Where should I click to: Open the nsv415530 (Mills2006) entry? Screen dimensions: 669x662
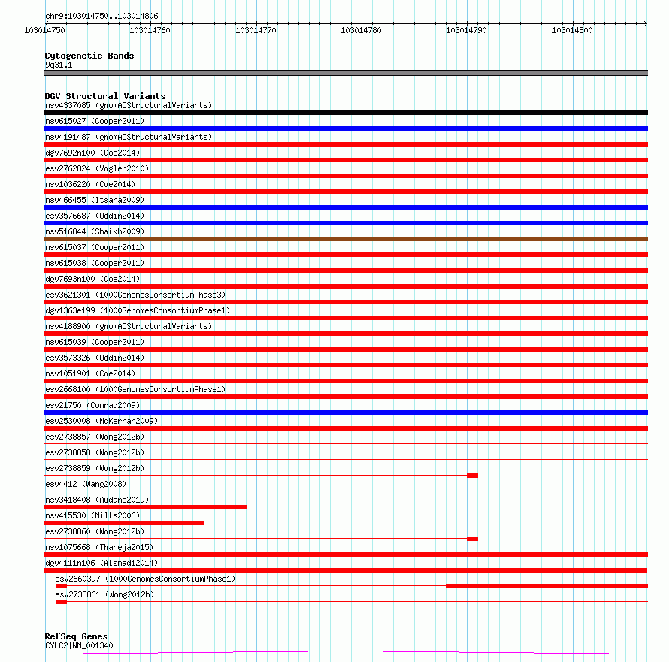92,515
